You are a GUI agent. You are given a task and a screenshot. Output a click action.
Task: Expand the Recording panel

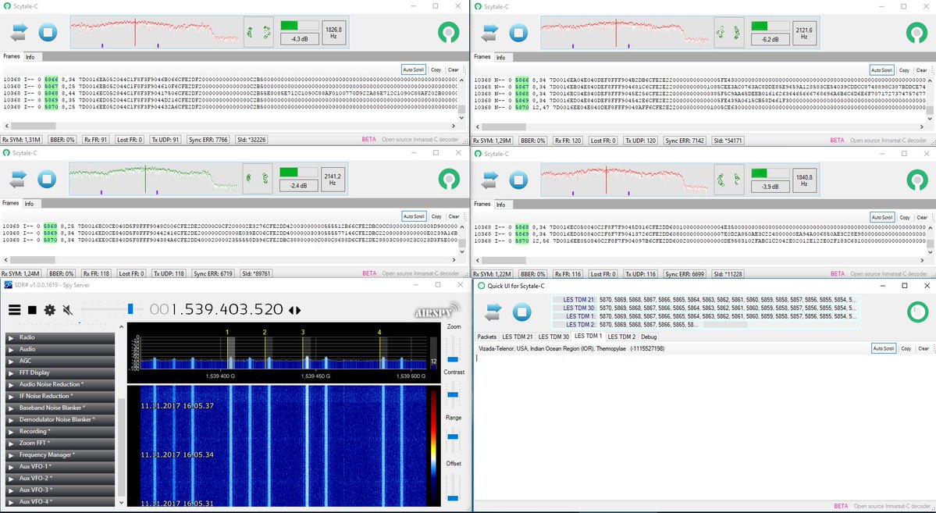point(59,431)
